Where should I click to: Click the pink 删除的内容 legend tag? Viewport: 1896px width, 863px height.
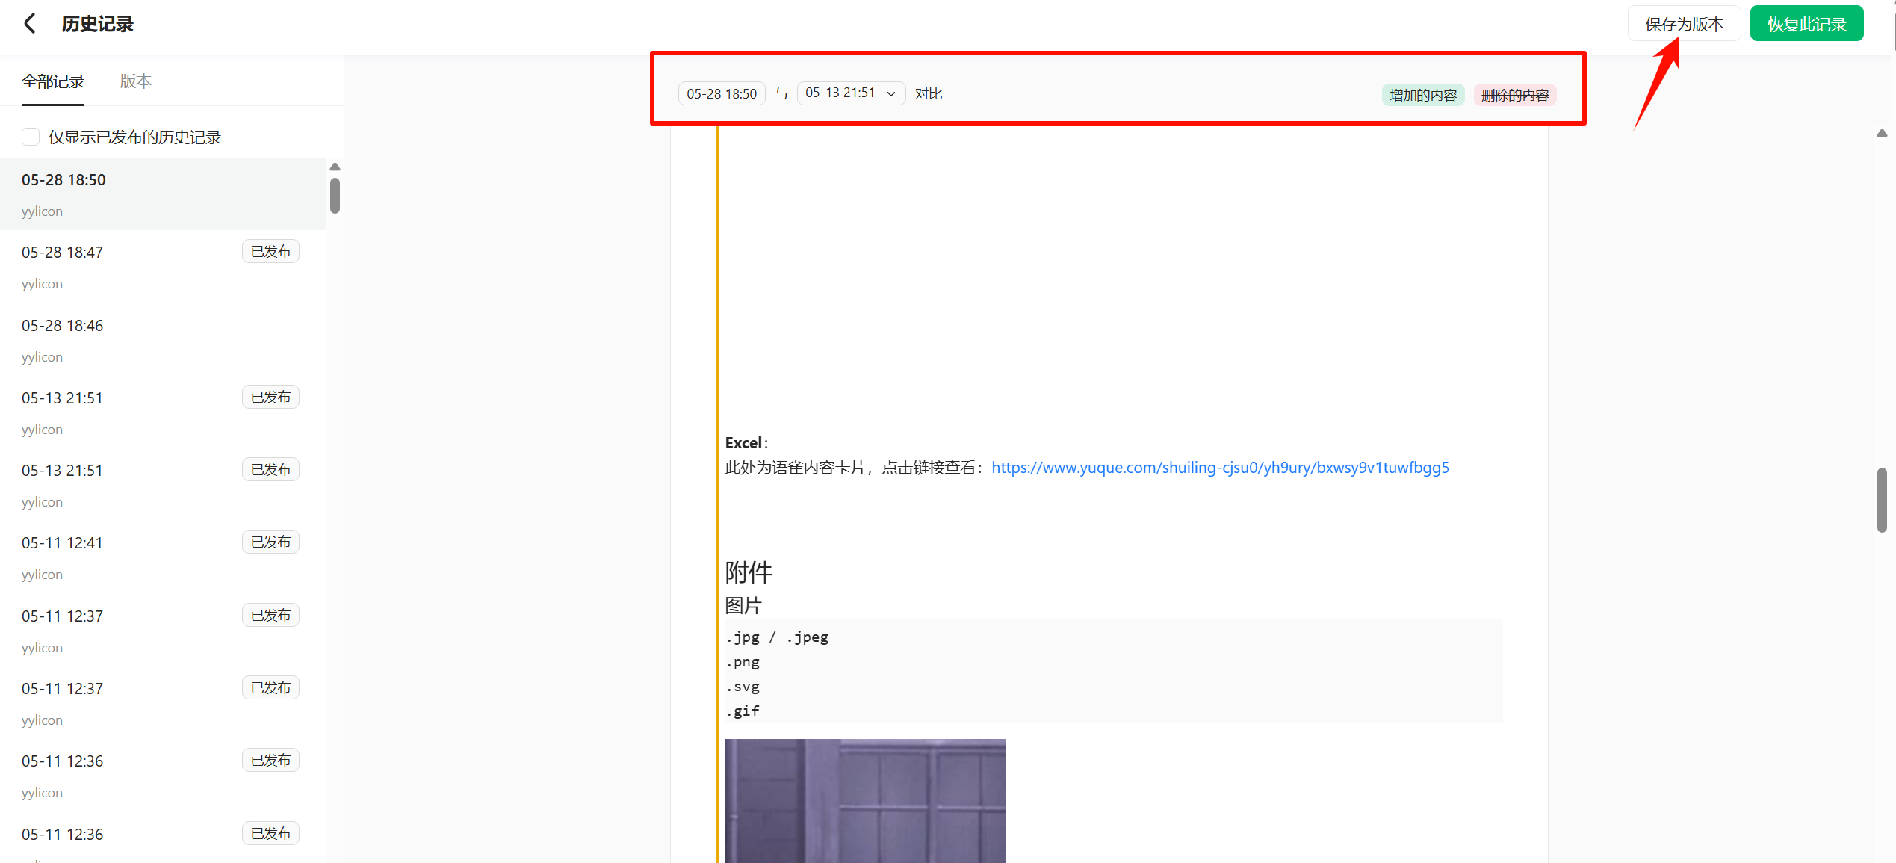[1514, 95]
